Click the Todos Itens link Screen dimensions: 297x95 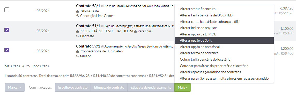point(40,66)
